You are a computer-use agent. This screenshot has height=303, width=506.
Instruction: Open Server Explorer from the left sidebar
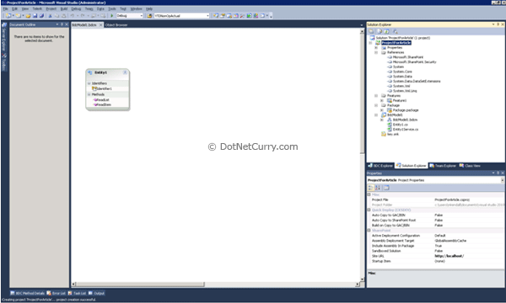coord(4,37)
